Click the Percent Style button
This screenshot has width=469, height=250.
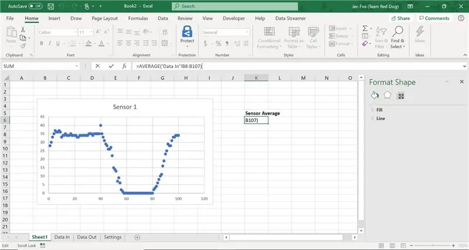point(218,43)
